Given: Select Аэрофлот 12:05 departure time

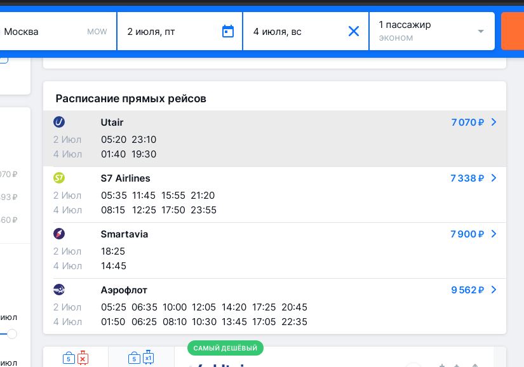Looking at the screenshot, I should pyautogui.click(x=204, y=307).
